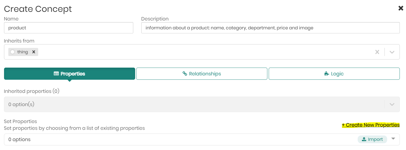Close the Create Concept dialog

[x=401, y=8]
